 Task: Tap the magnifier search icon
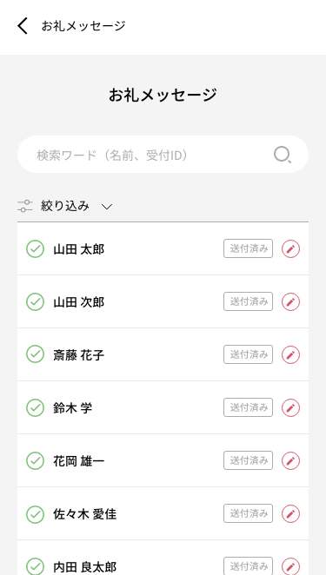pyautogui.click(x=283, y=155)
